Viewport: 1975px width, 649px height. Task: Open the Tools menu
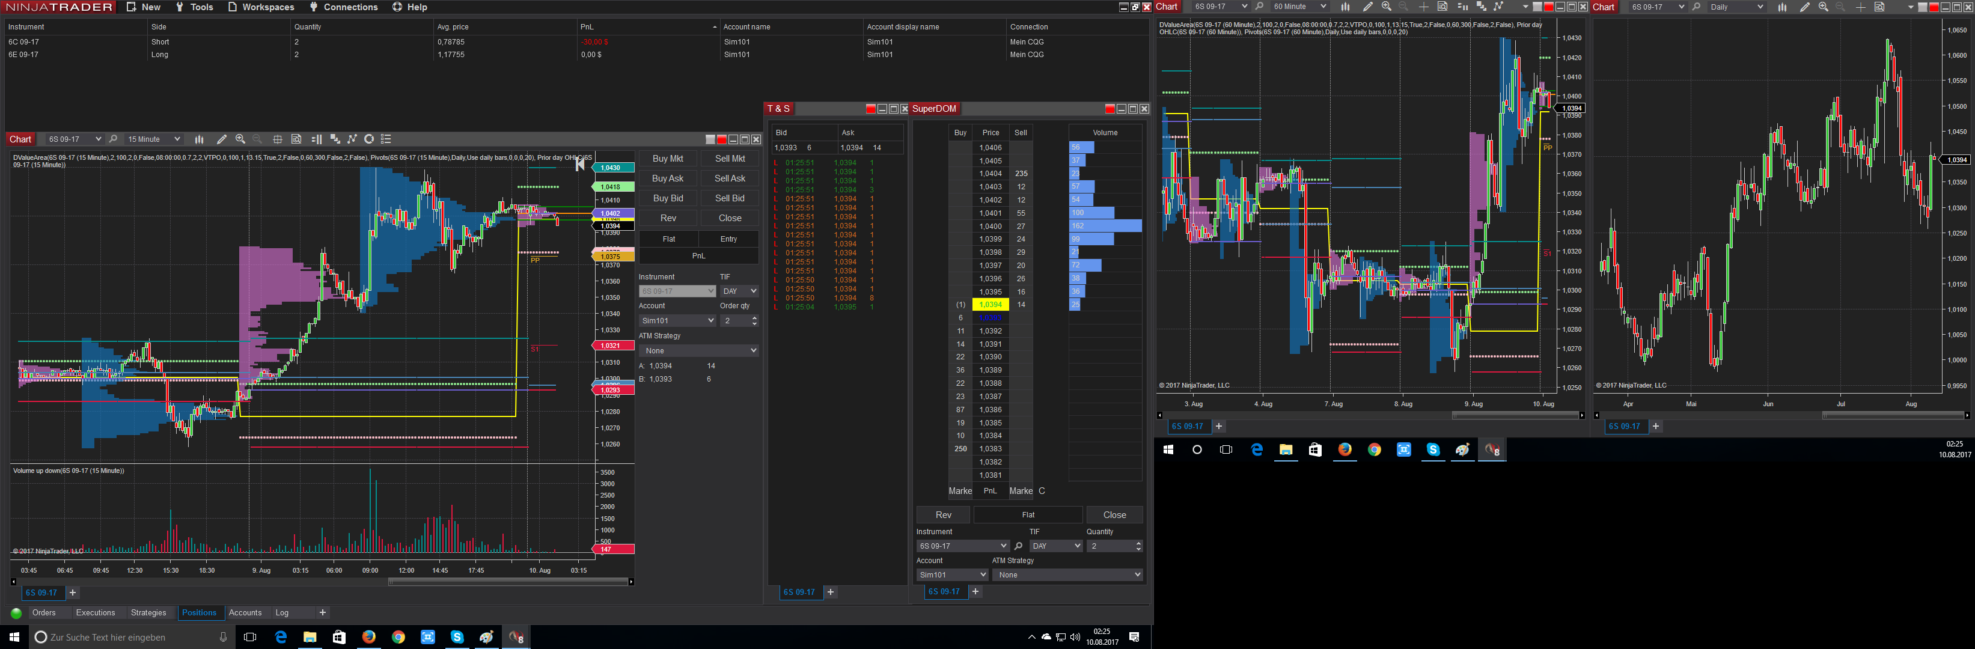(195, 7)
